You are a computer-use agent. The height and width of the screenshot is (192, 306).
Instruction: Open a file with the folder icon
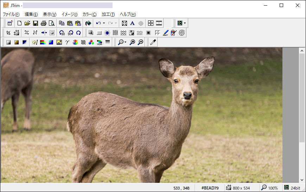(x=27, y=23)
